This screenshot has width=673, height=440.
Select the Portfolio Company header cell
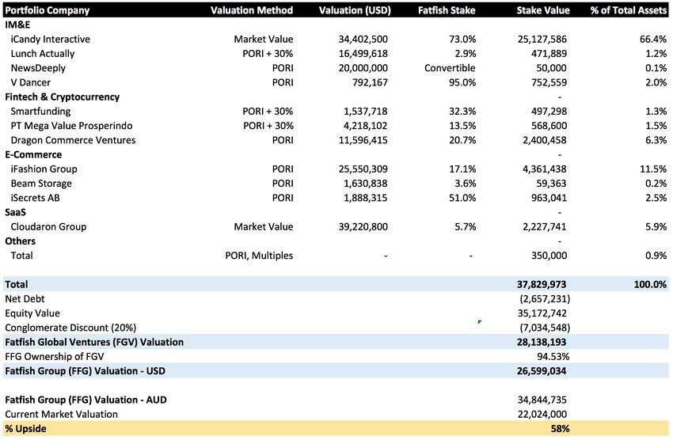coord(48,10)
